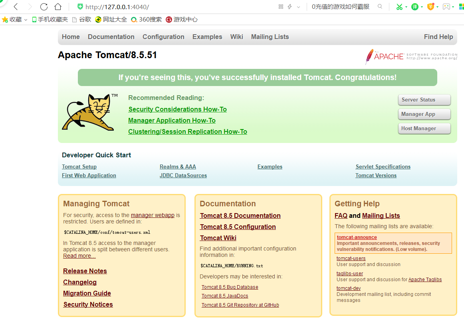Open the 360搜索 bookmark
The width and height of the screenshot is (464, 325).
tap(147, 20)
